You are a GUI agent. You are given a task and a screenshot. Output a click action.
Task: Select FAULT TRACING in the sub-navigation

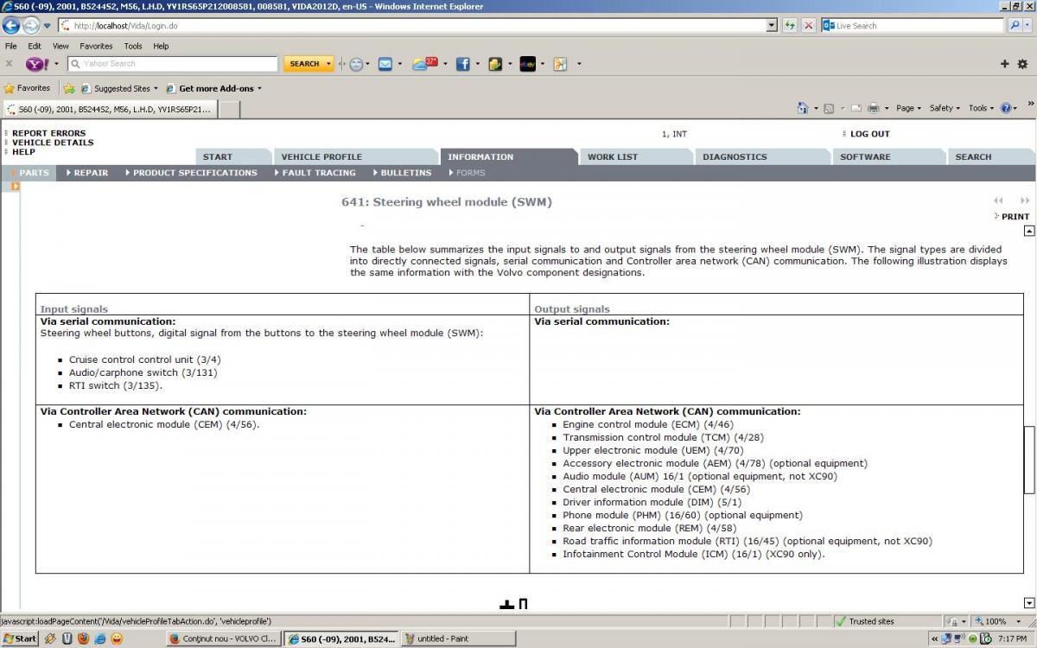[318, 173]
